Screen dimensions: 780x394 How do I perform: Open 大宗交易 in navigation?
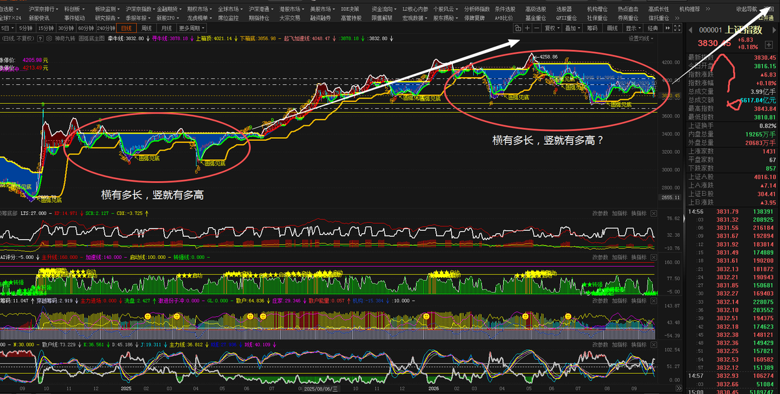click(290, 18)
